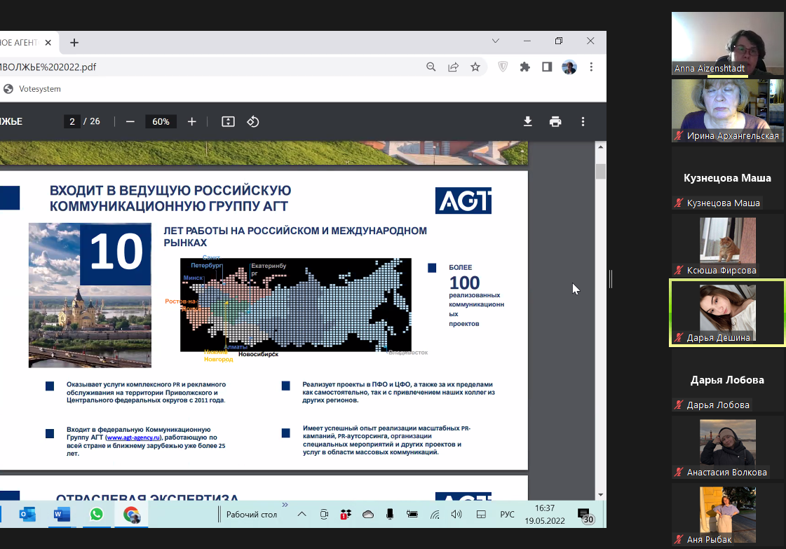Open the Chrome profile avatar
The width and height of the screenshot is (786, 549).
569,67
